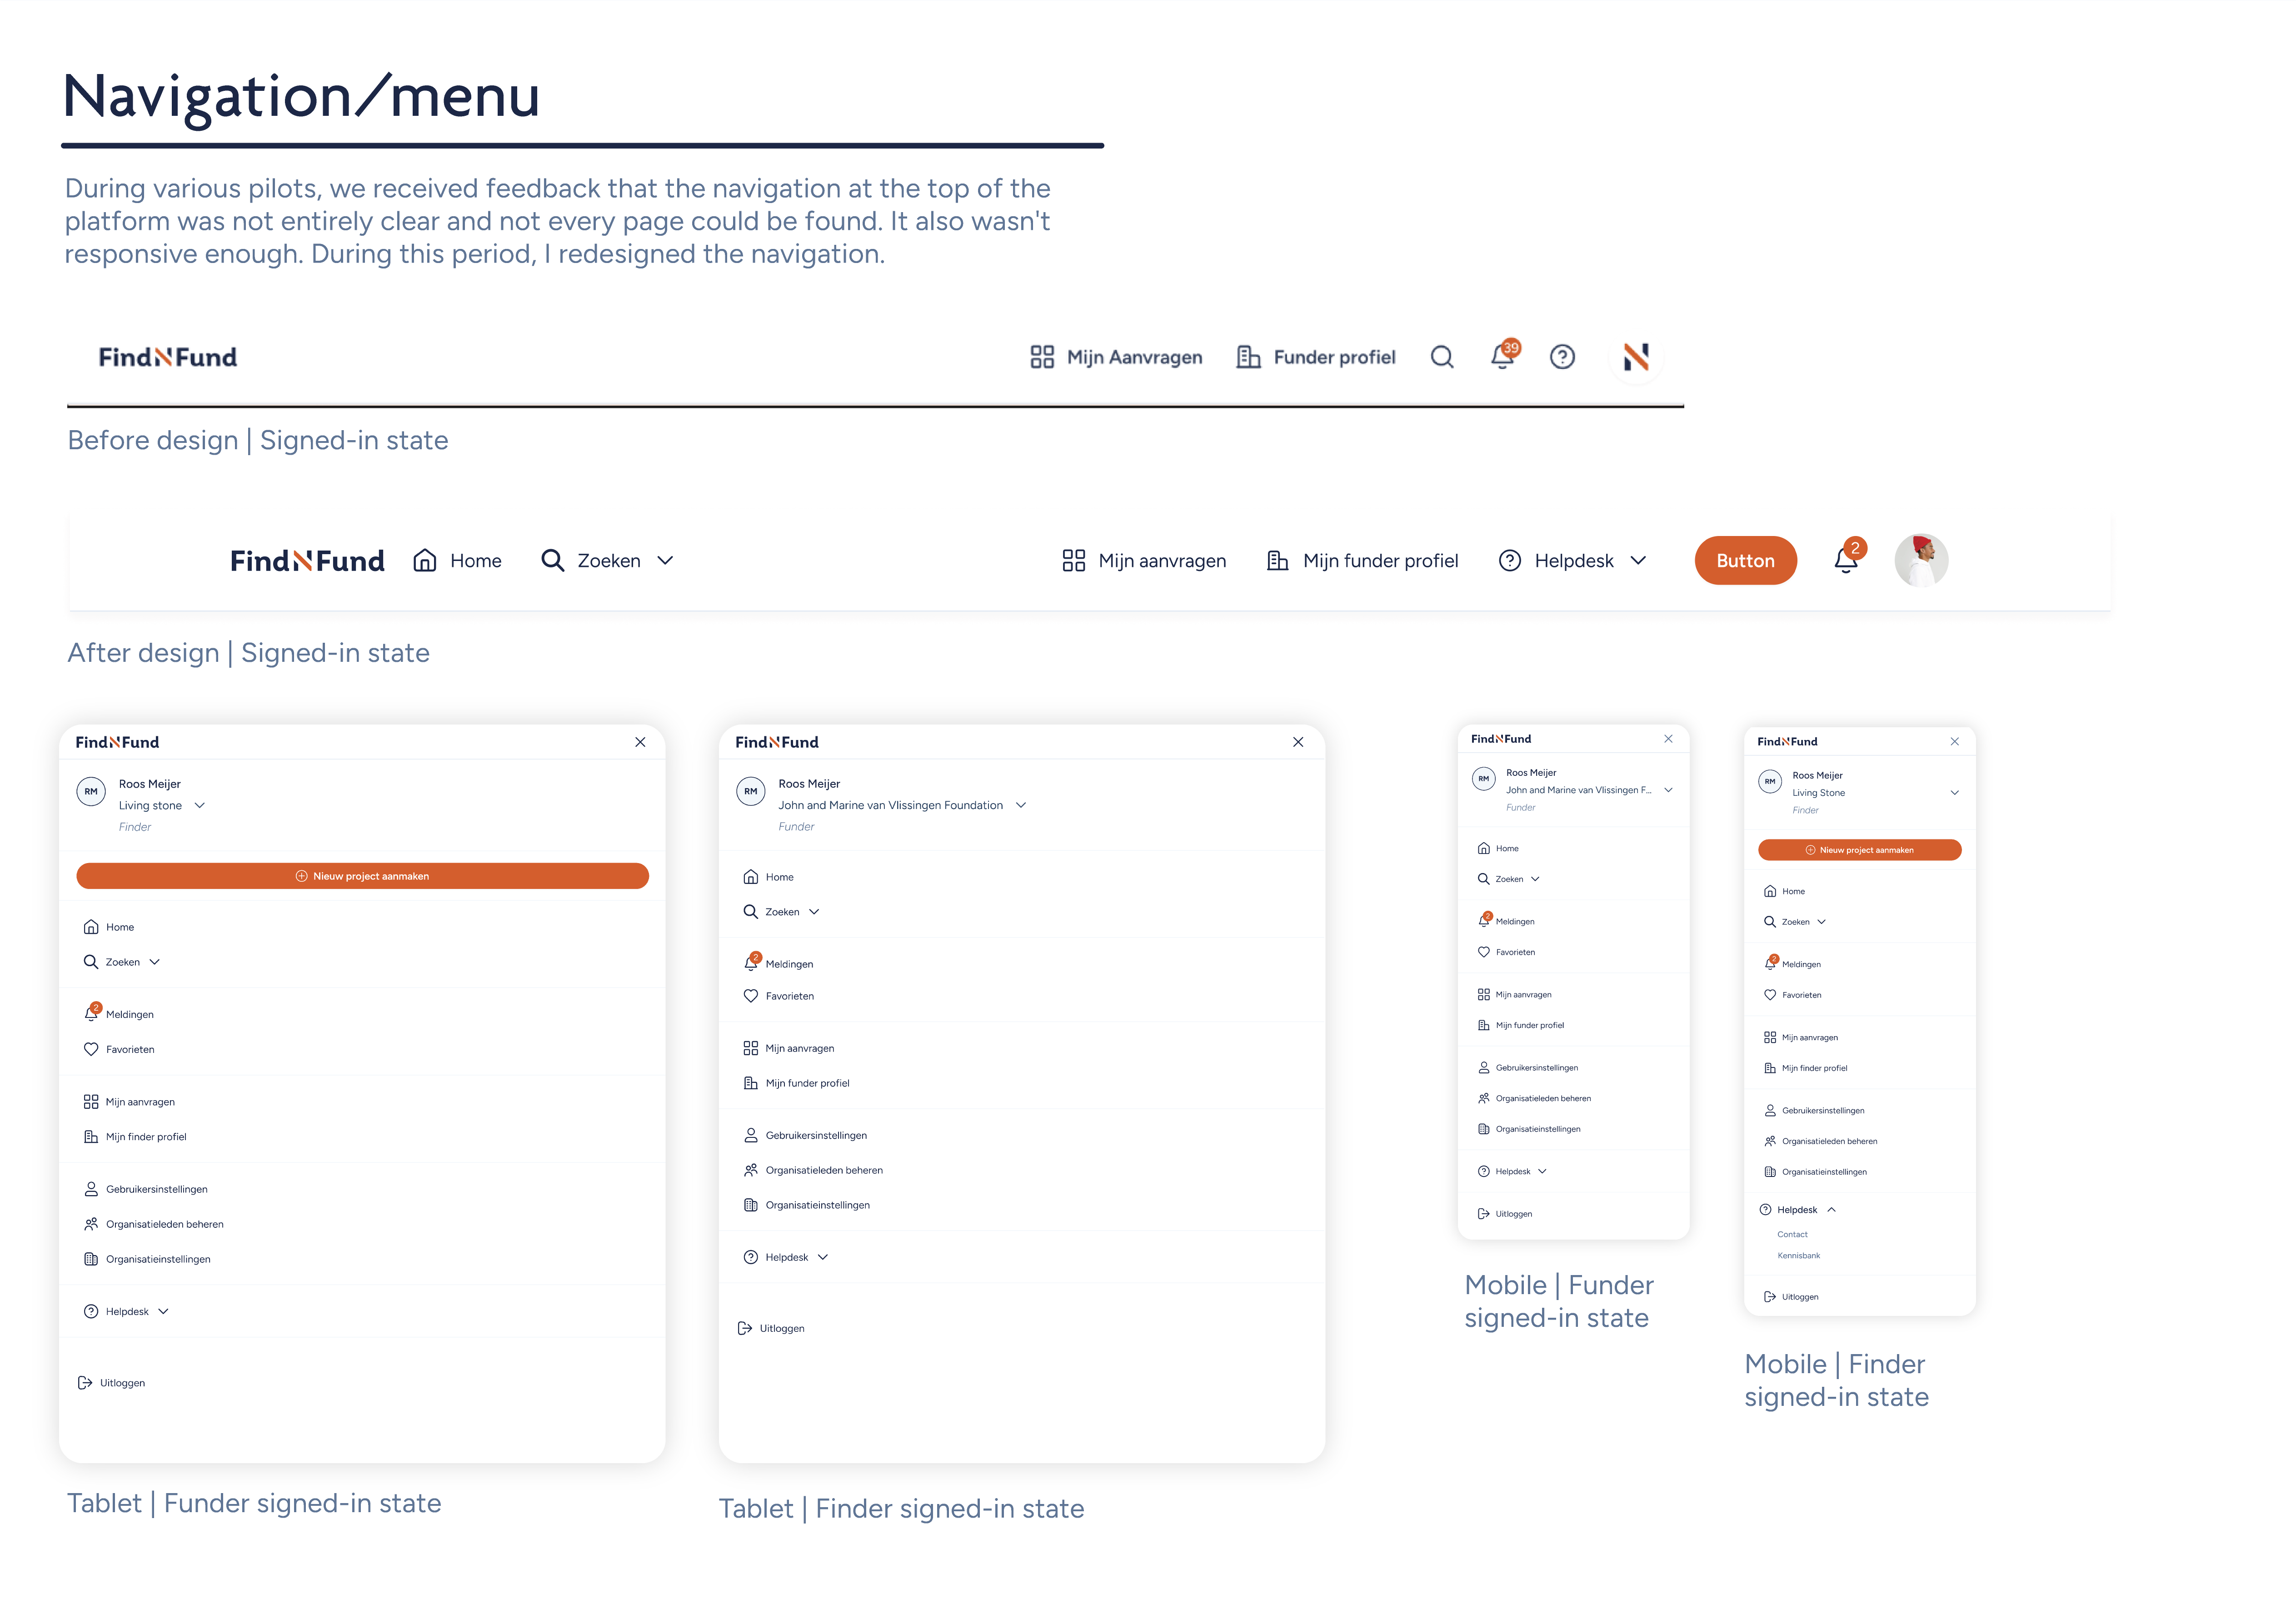Click the profile avatar photo in the after-design navbar
Viewport: 2296px width, 1623px height.
[x=1921, y=561]
